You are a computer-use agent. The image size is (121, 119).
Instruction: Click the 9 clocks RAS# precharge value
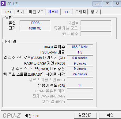(x=80, y=69)
